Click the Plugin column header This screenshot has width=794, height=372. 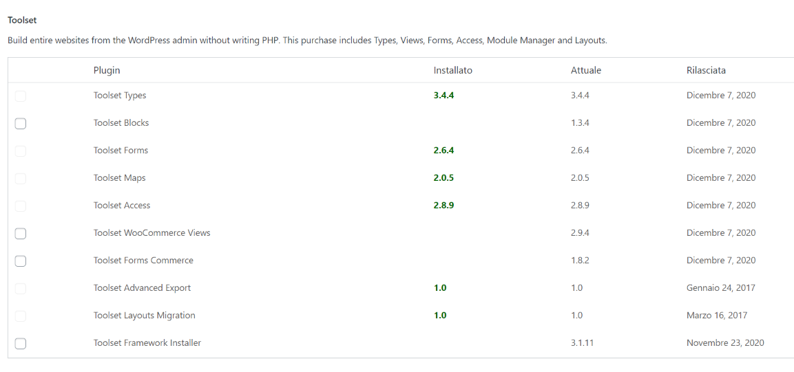click(107, 70)
